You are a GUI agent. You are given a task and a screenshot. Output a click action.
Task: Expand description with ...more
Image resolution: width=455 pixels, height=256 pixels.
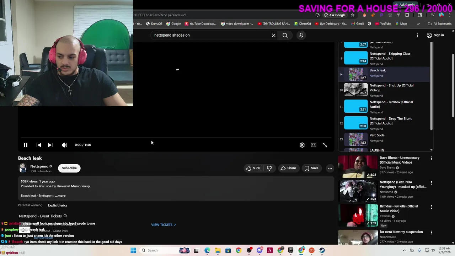tap(61, 196)
